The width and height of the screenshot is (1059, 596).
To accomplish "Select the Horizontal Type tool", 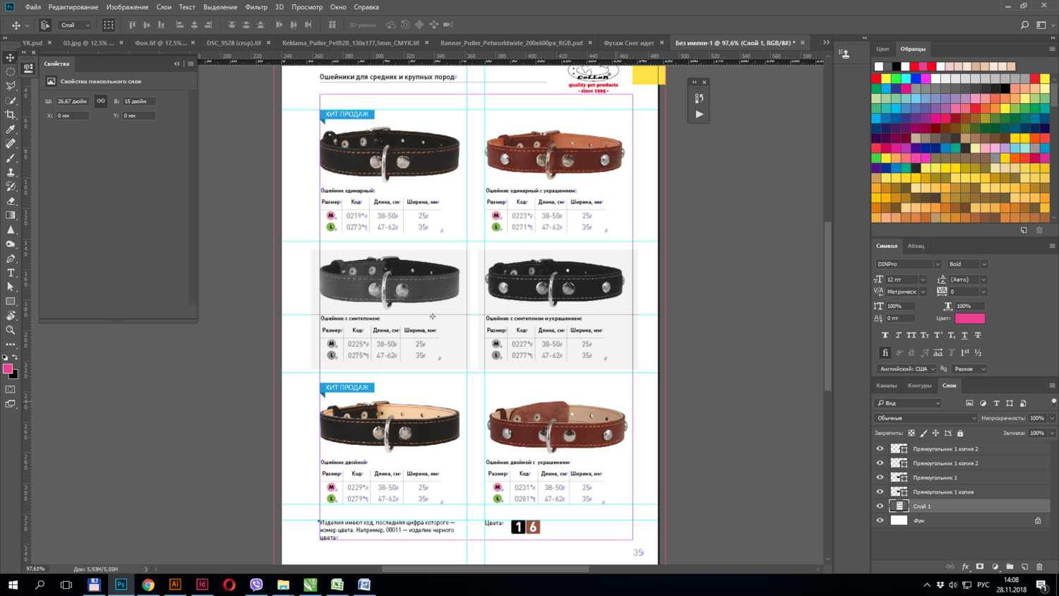I will pyautogui.click(x=11, y=273).
